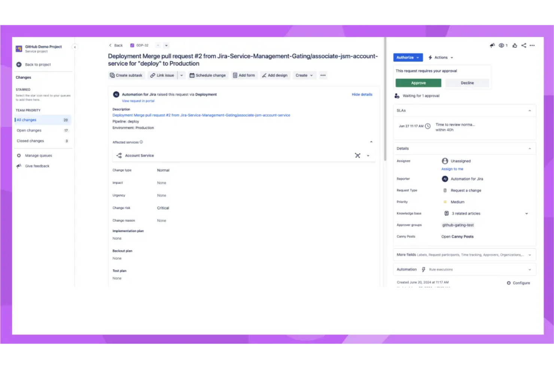Screen dimensions: 554x369
Task: Click Hide details
Action: [362, 95]
